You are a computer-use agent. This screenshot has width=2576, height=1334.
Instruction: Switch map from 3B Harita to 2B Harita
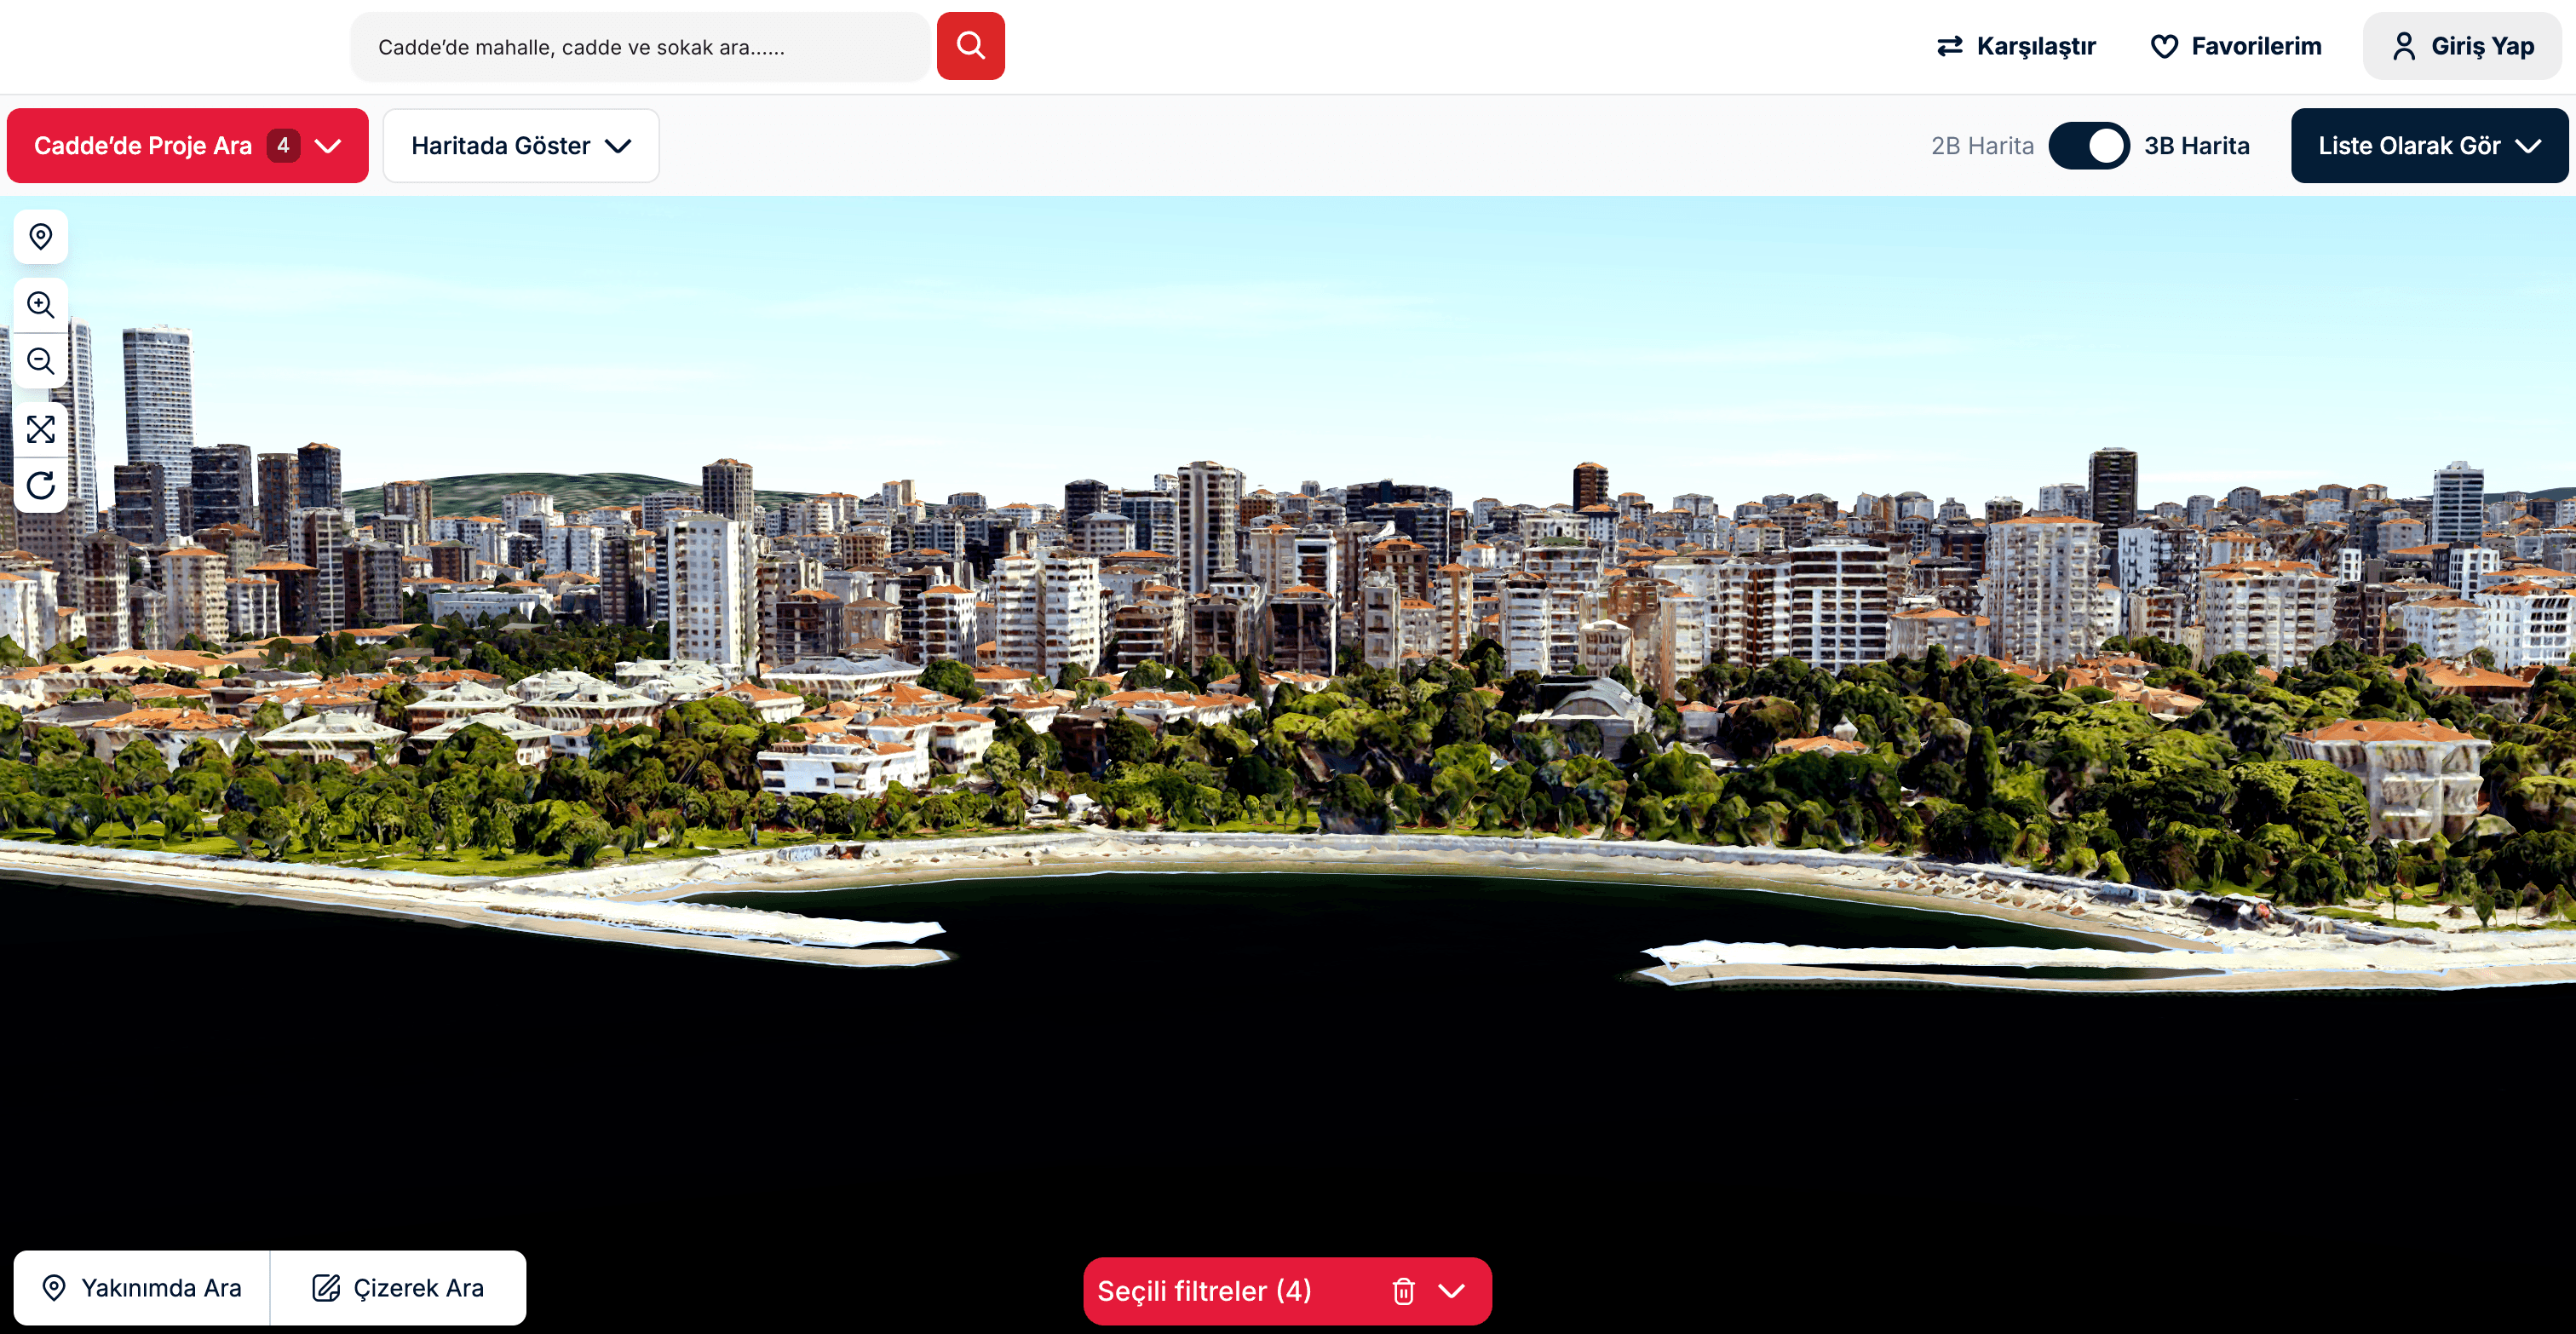tap(2089, 145)
